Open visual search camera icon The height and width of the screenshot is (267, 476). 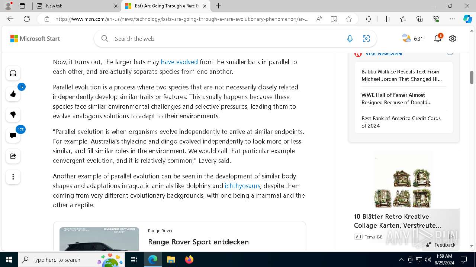(366, 39)
